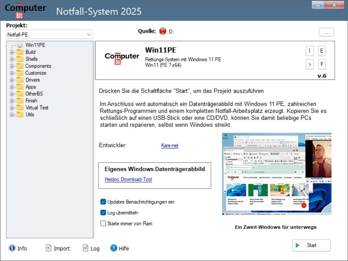Open the Kare-net developer link
Screen dimensions: 348x261
[x=169, y=145]
